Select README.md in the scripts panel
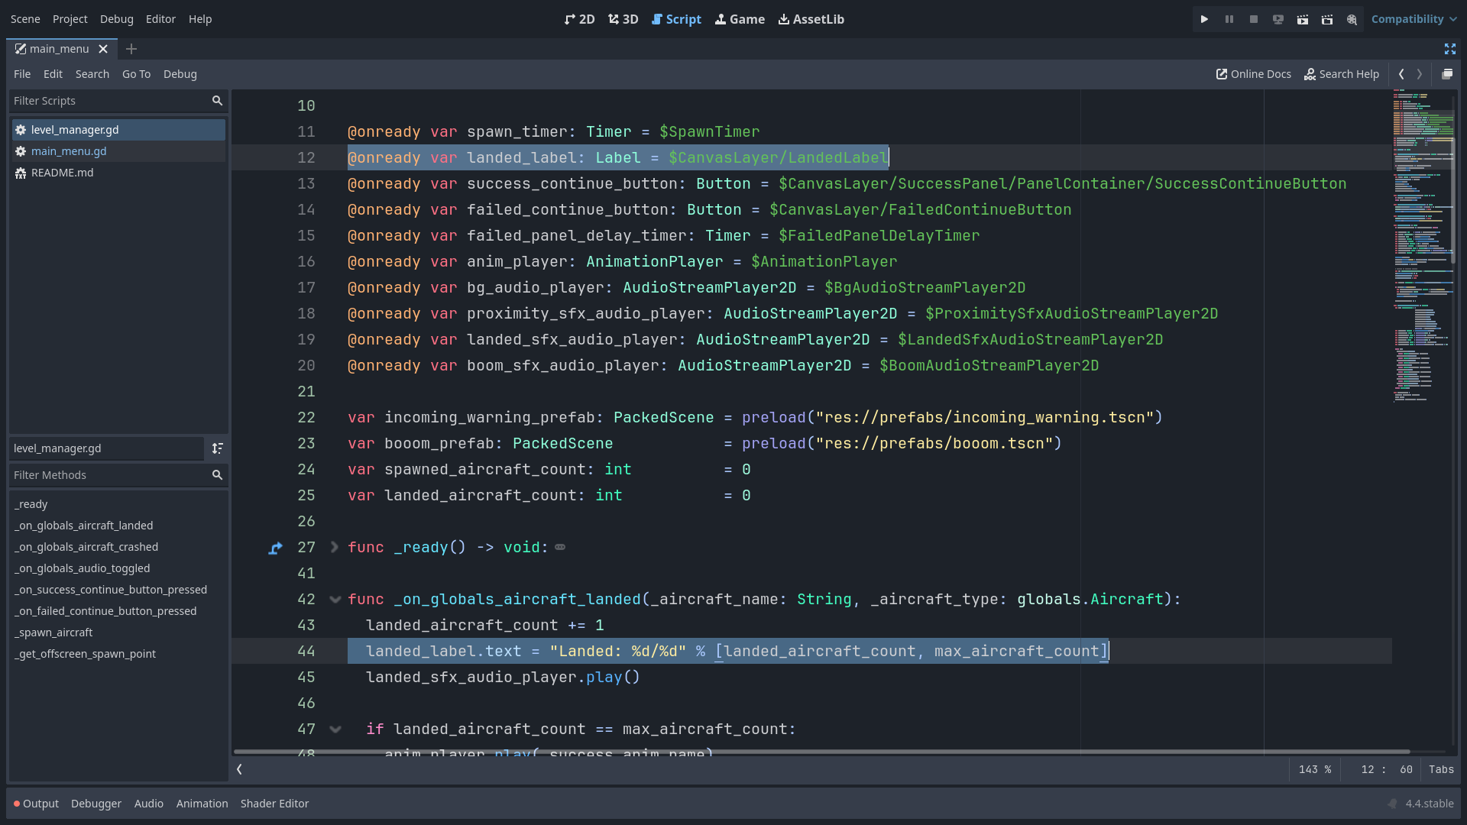Image resolution: width=1467 pixels, height=825 pixels. coord(63,173)
